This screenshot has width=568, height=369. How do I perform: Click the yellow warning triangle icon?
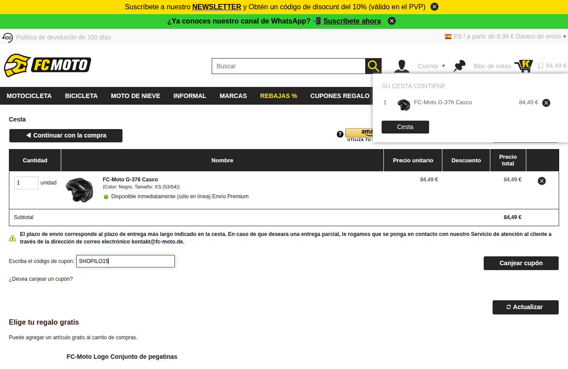point(12,238)
